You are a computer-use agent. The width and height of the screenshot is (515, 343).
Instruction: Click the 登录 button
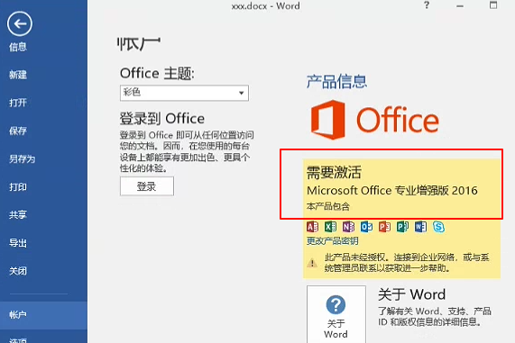pos(147,186)
